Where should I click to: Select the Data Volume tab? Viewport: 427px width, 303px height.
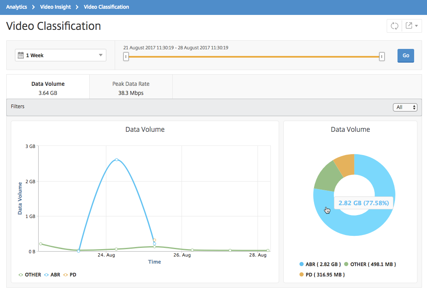pos(48,88)
